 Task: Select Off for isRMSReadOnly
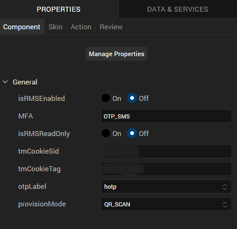click(x=132, y=133)
